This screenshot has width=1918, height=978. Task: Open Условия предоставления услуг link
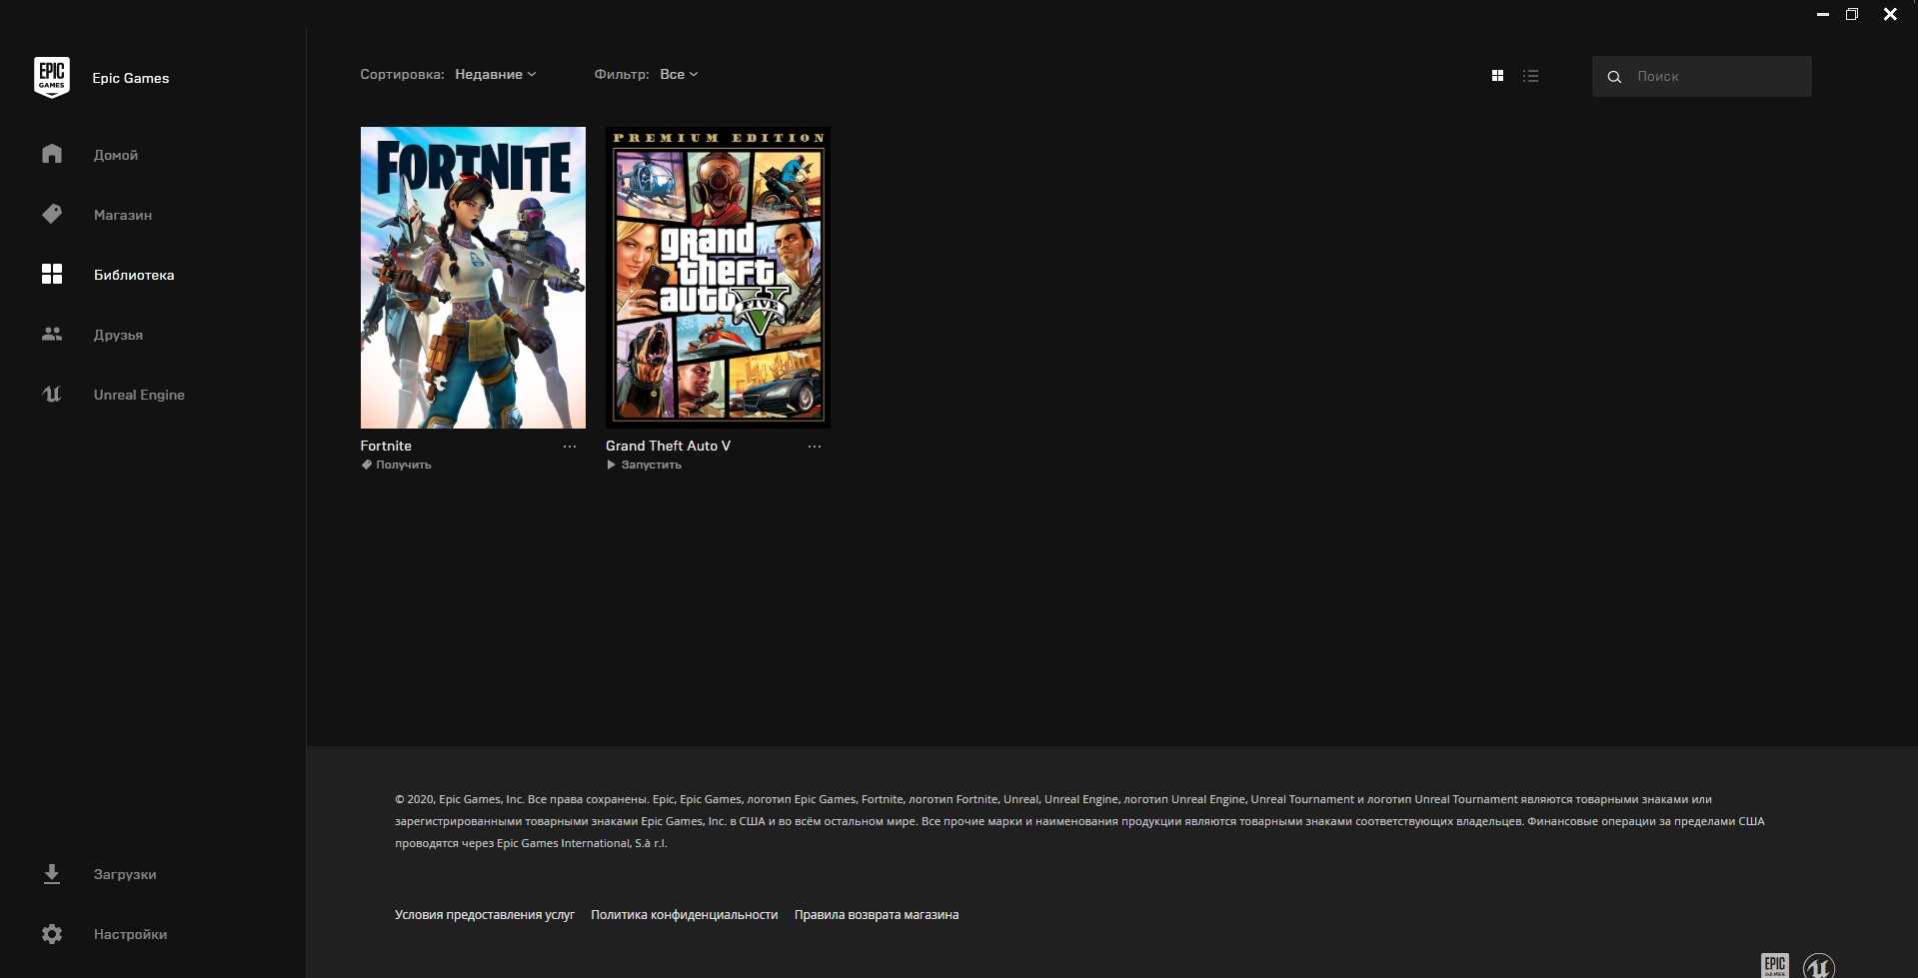485,914
